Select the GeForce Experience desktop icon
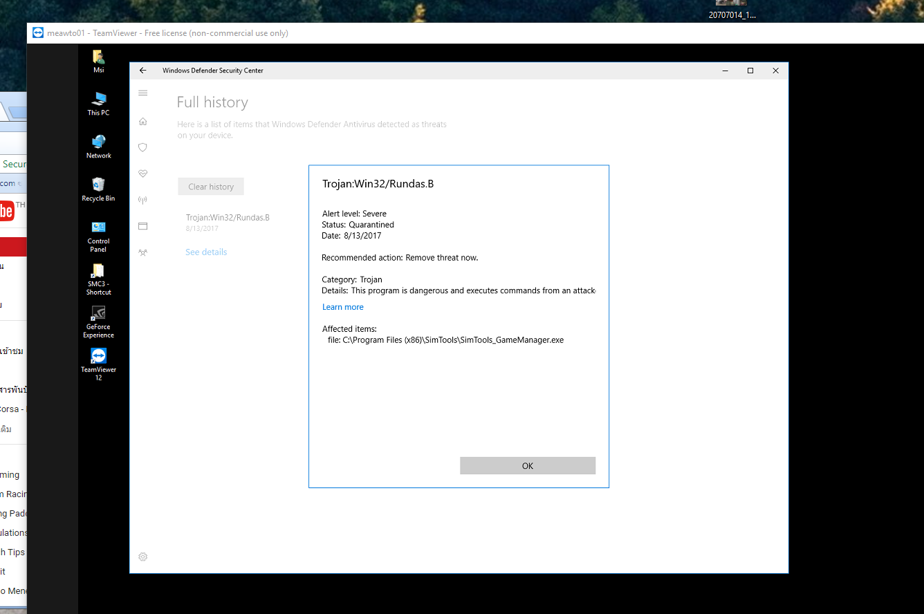 tap(99, 322)
